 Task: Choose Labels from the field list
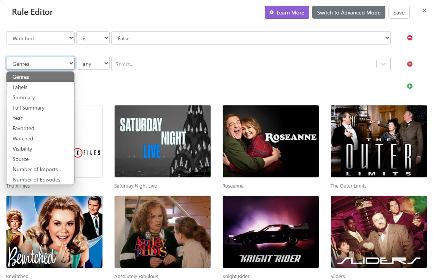click(x=20, y=87)
